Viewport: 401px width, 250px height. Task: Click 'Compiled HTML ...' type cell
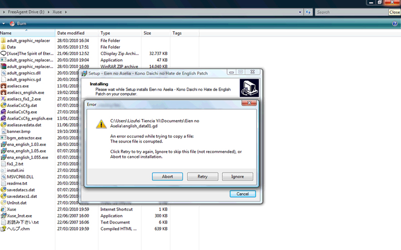(118, 229)
